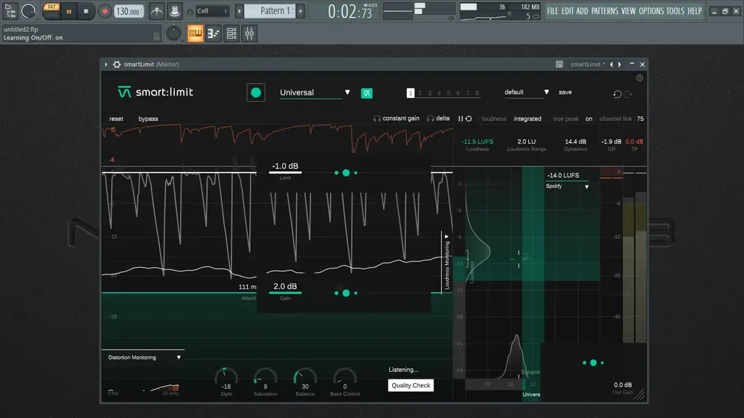The width and height of the screenshot is (744, 418).
Task: Pause the loudness measurement
Action: 461,118
